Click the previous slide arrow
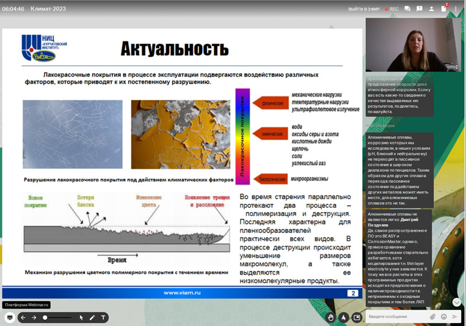This screenshot has height=326, width=466. [23, 317]
